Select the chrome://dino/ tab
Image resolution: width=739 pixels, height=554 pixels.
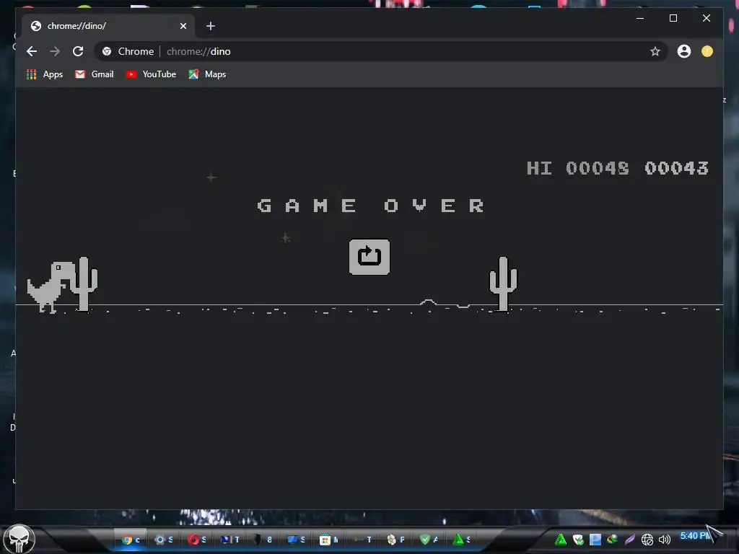point(108,26)
